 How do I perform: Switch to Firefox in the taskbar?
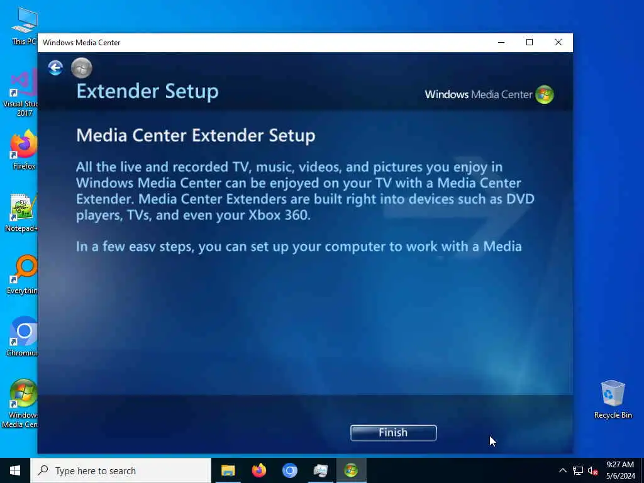[x=258, y=470]
